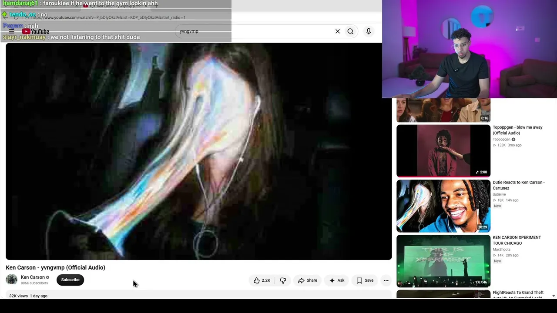Screen dimensions: 557x313
Task: Start voice search with microphone icon
Action: point(369,31)
